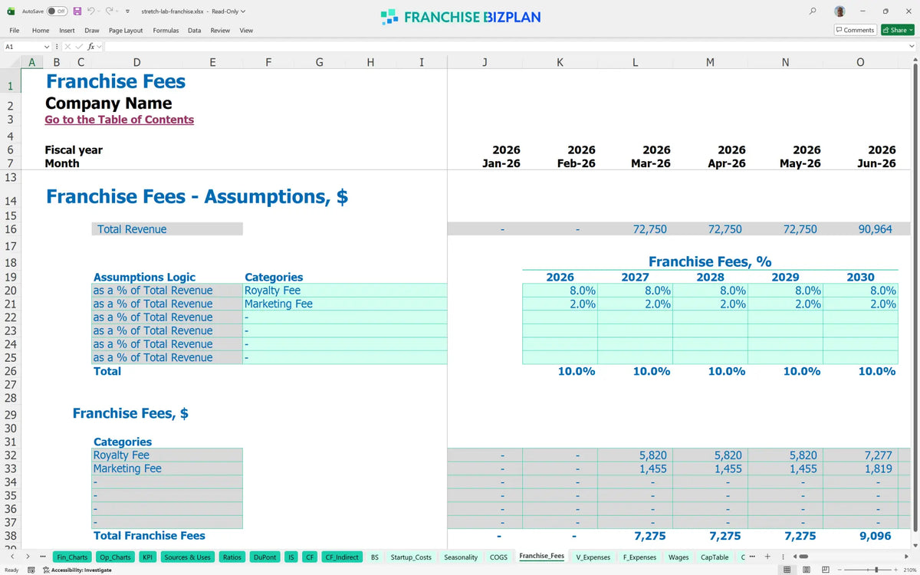This screenshot has height=575, width=920.
Task: Follow the Go to the Table of Contents link
Action: point(119,120)
